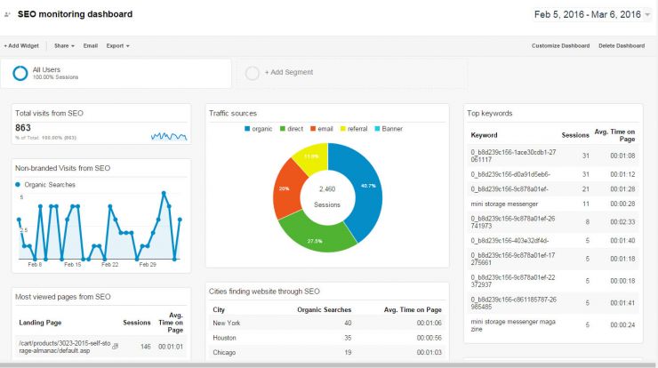Sort by Sessions column in Top keywords
The image size is (658, 368).
[x=575, y=135]
